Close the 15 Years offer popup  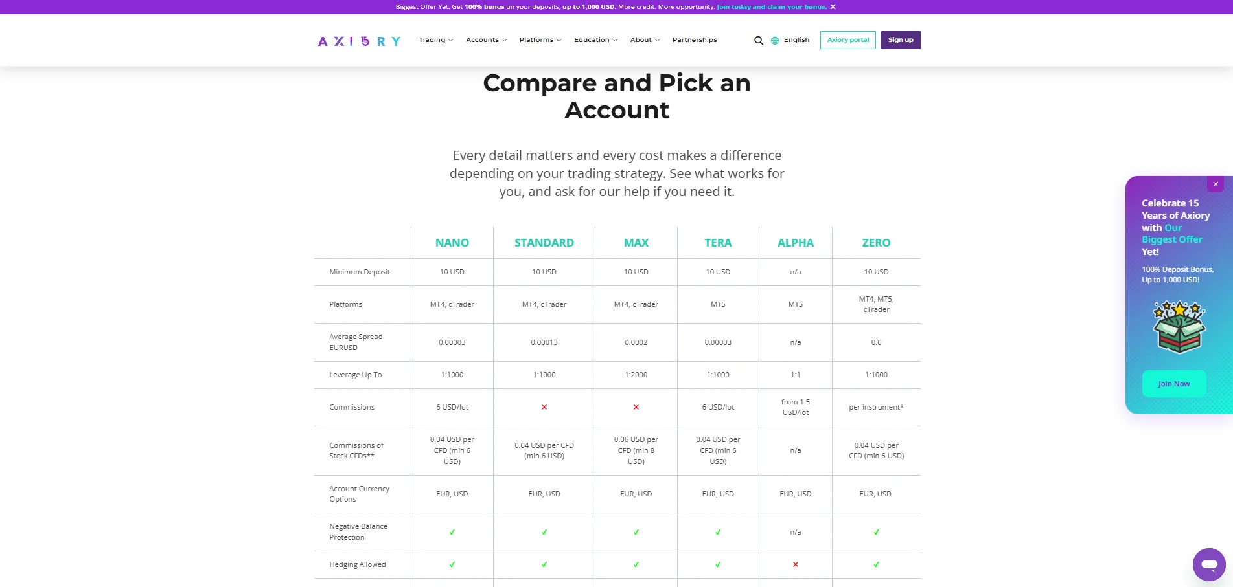1216,184
